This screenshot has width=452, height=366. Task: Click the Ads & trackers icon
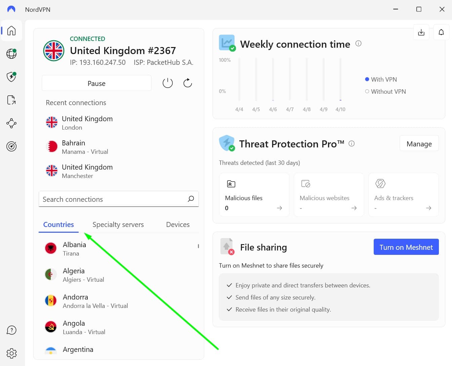(380, 184)
